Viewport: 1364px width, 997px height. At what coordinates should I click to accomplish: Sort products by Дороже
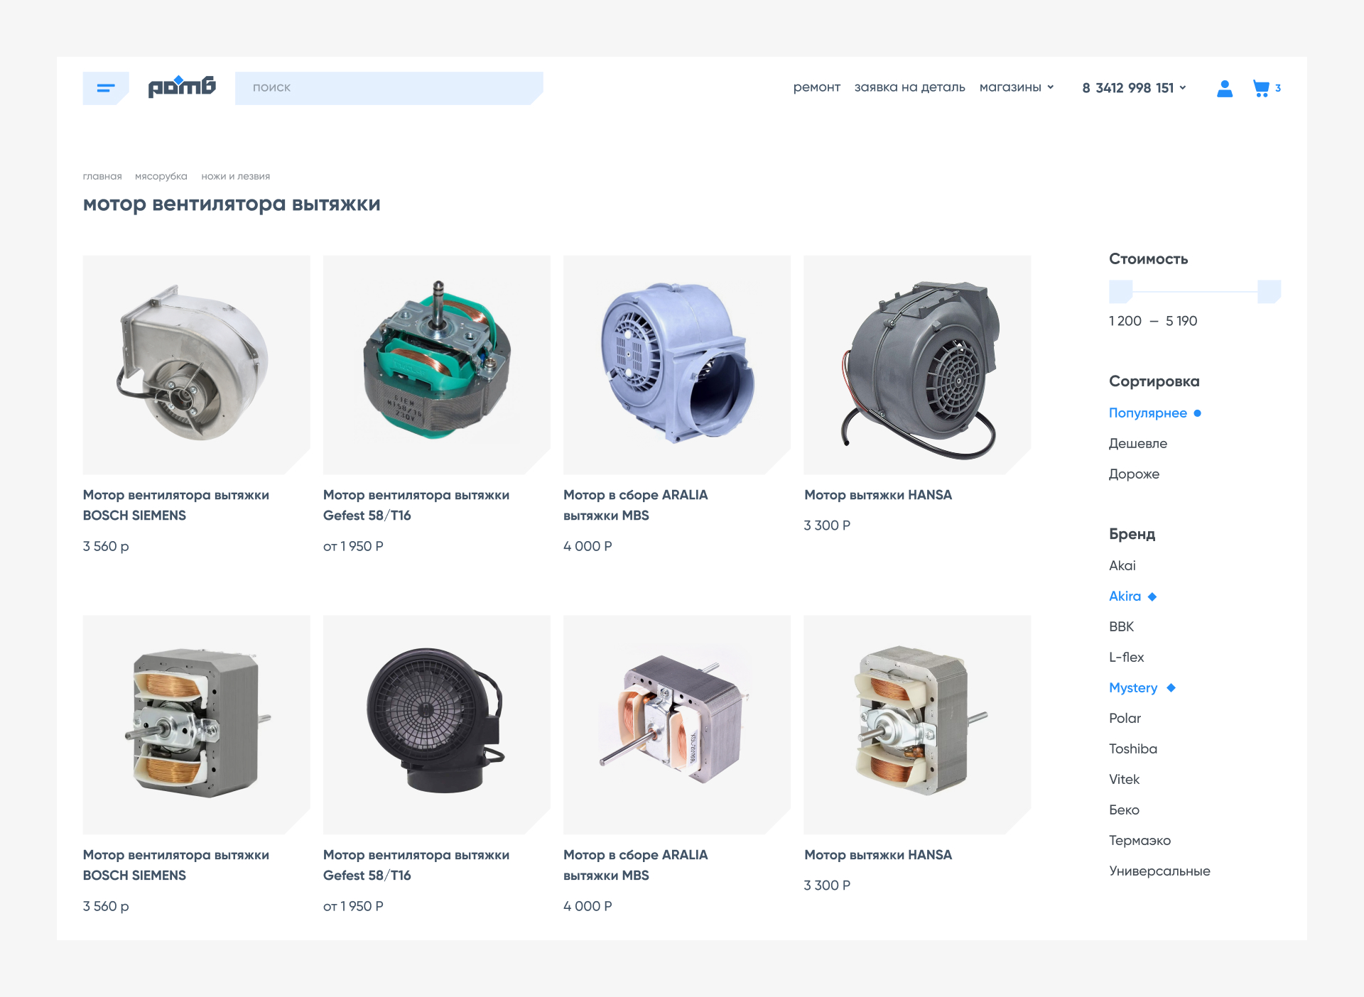click(x=1134, y=474)
